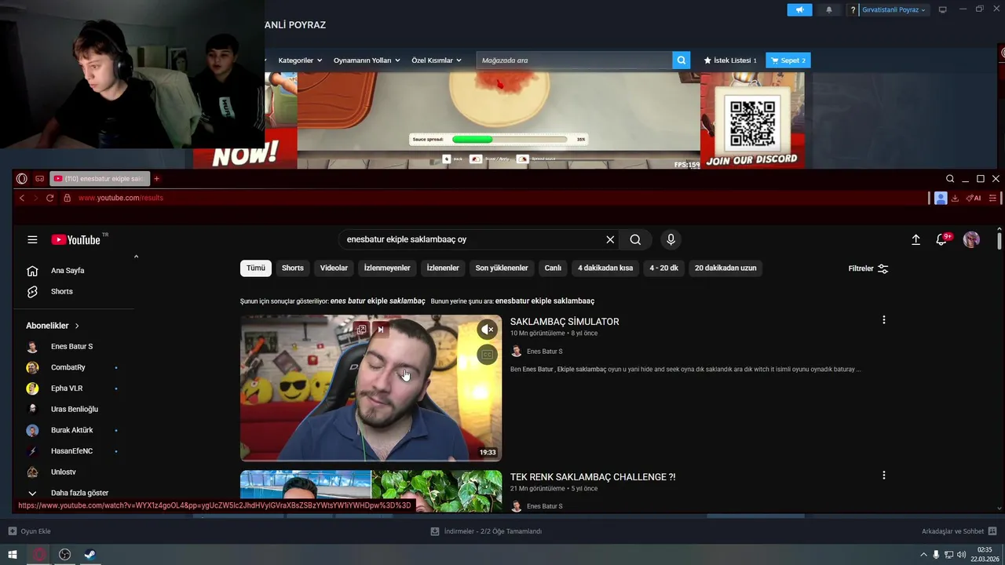Image resolution: width=1005 pixels, height=565 pixels.
Task: Start voice search with the microphone
Action: 671,239
